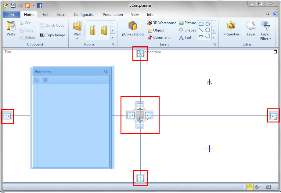The image size is (281, 193).
Task: Select the arc drawing shape
Action: (x=208, y=36)
